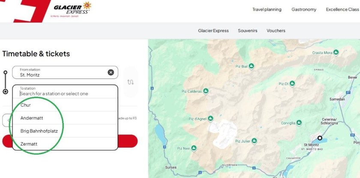This screenshot has width=360, height=178.
Task: Click the Timetable & tickets heading
Action: click(x=36, y=54)
